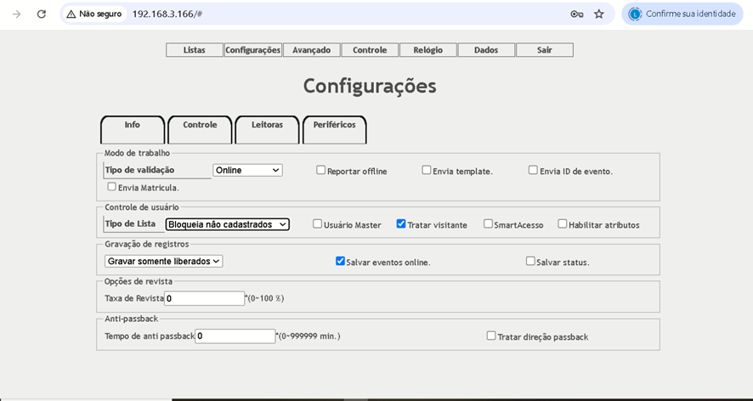
Task: Click the browser forward arrow icon
Action: (x=16, y=14)
